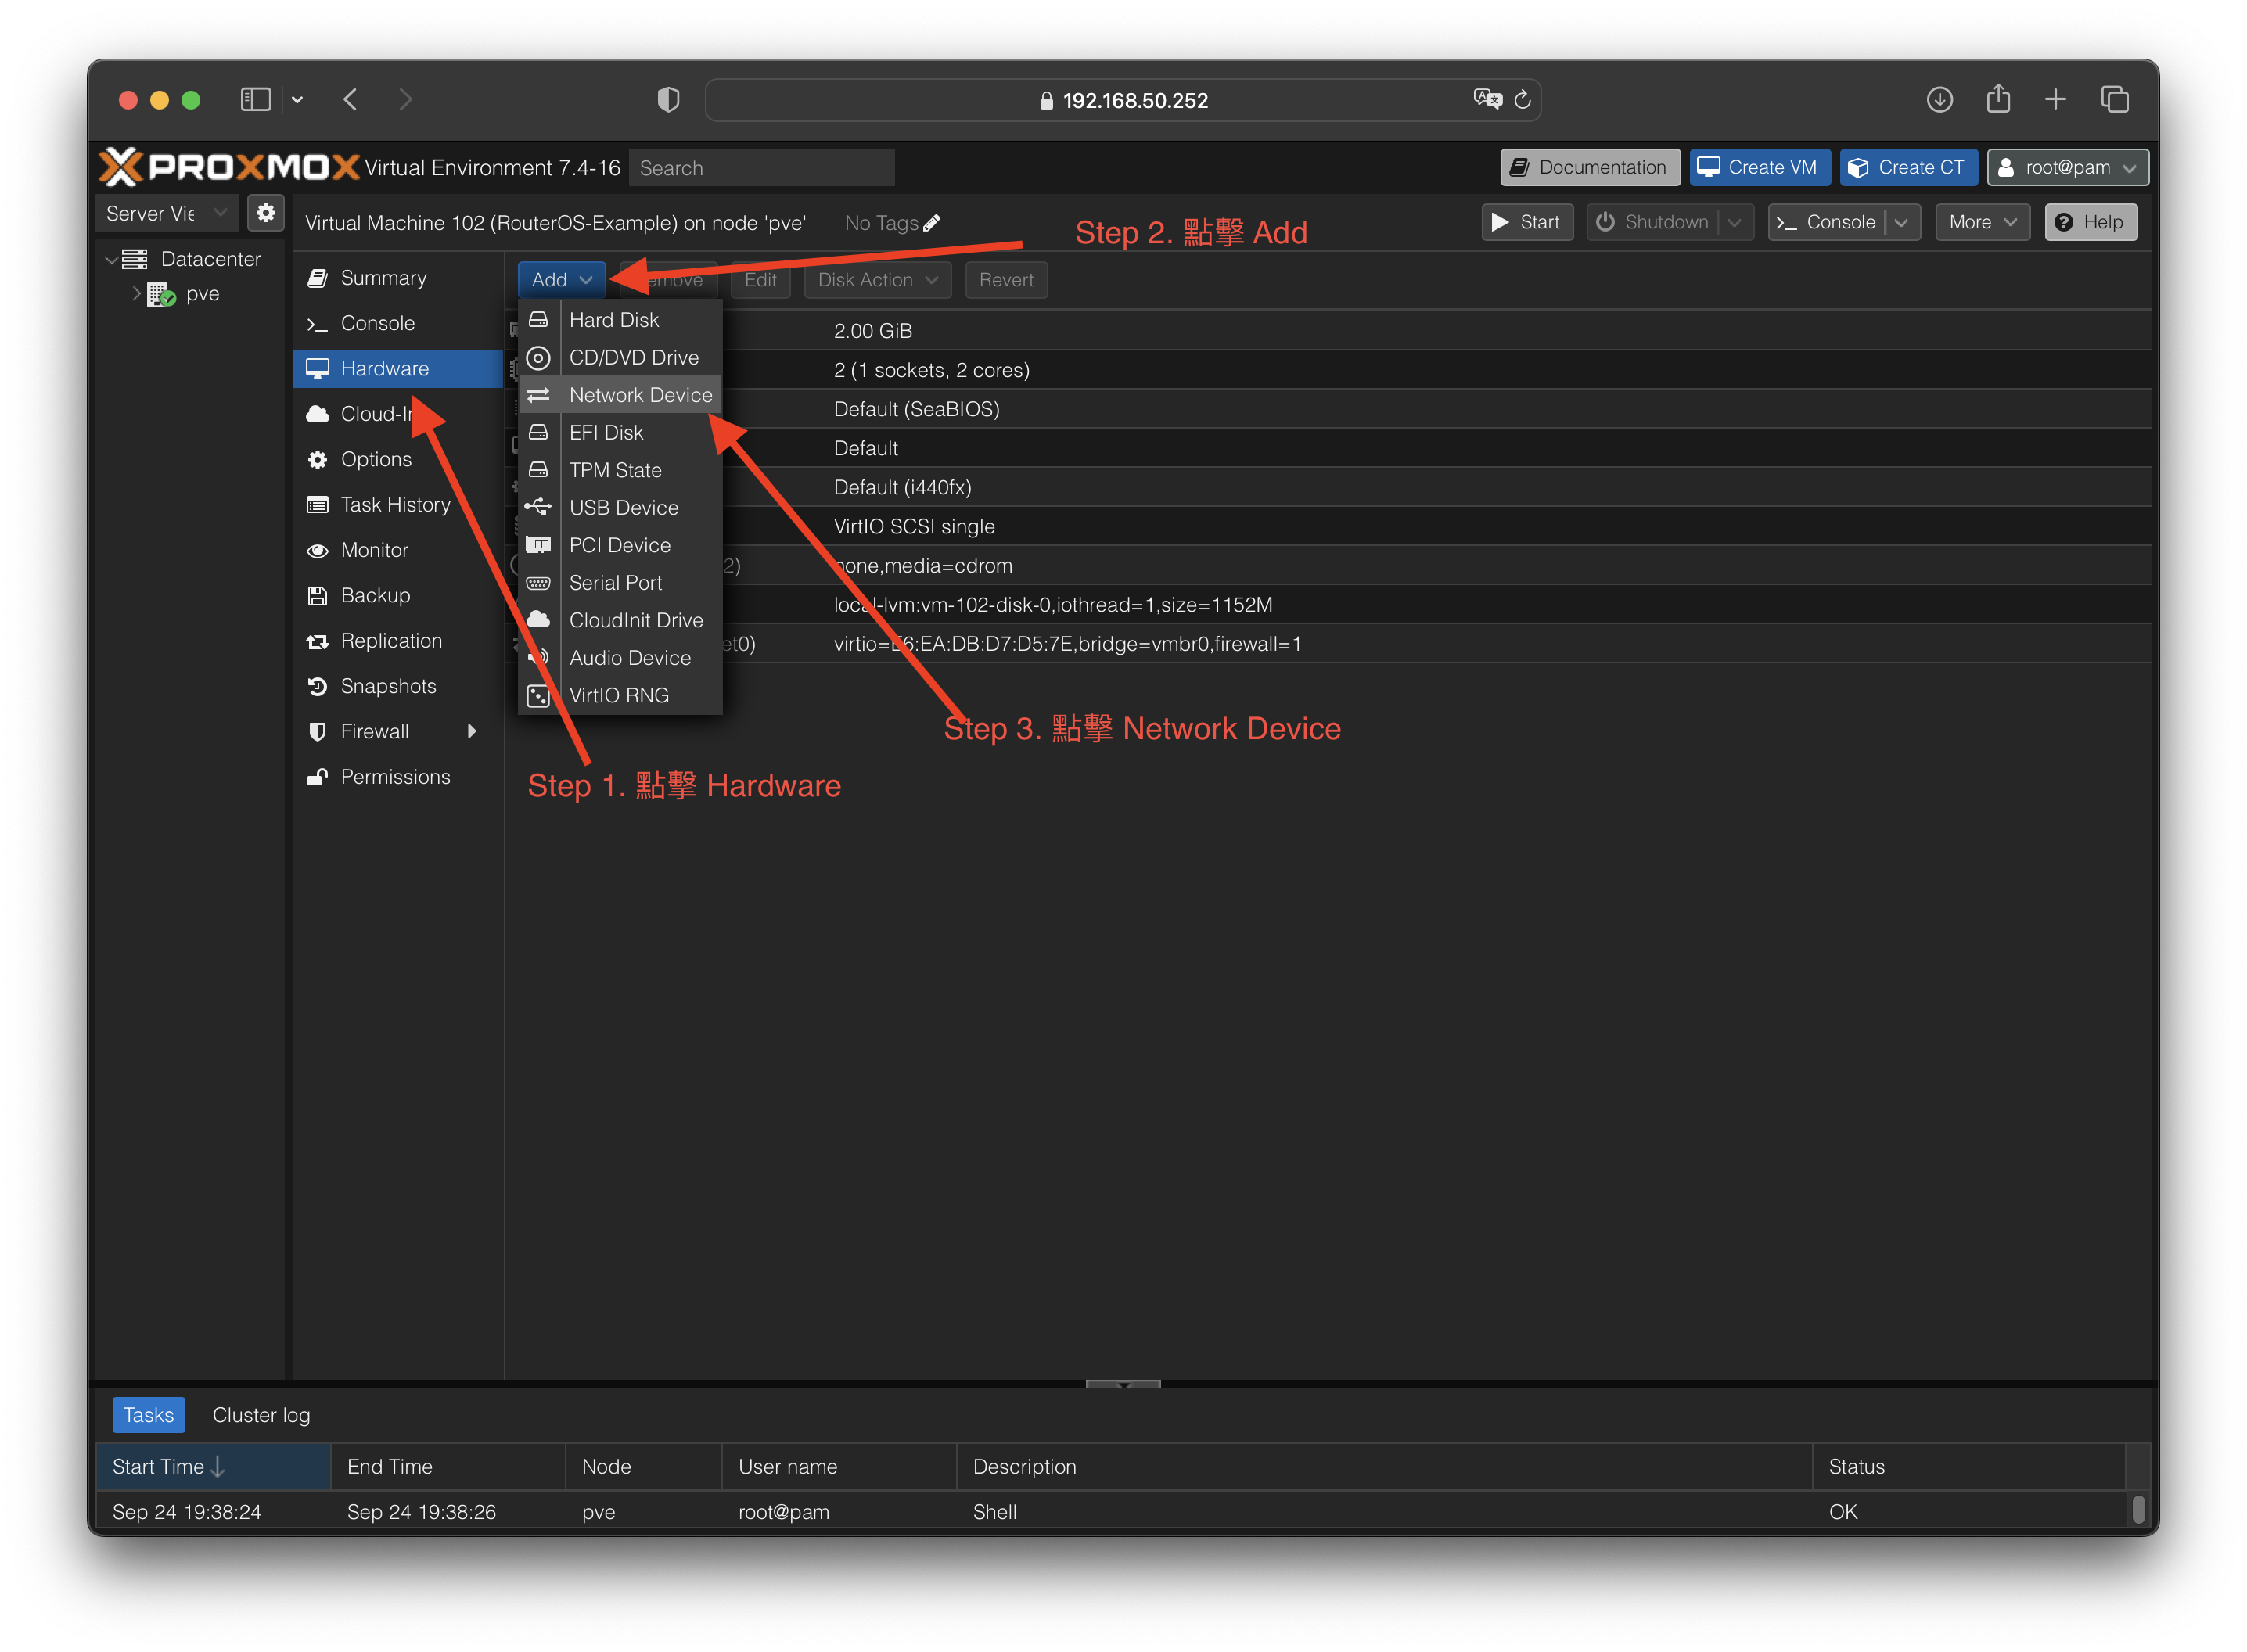Click Safari's privacy shield icon
This screenshot has height=1652, width=2247.
[x=668, y=100]
